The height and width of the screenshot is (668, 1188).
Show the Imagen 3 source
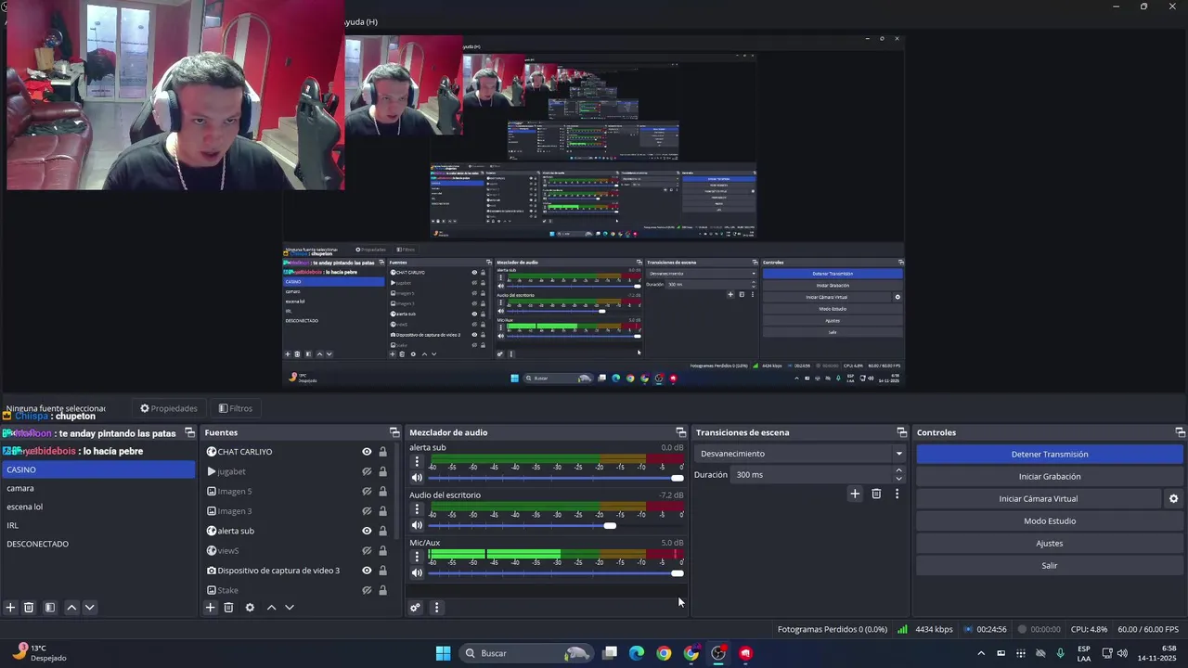367,511
